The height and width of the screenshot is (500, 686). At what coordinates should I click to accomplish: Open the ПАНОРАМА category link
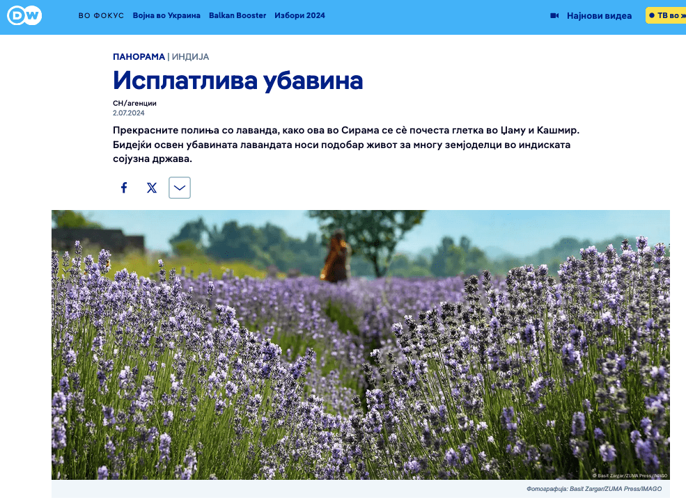[139, 56]
